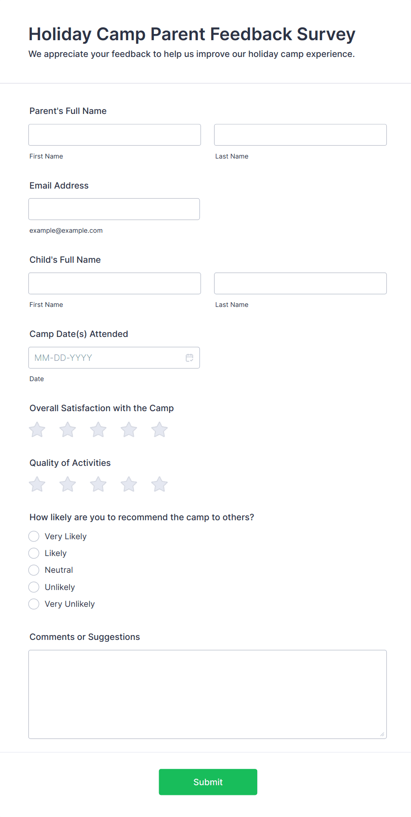Give overall satisfaction three stars
Screen dimensions: 411x817
(98, 430)
